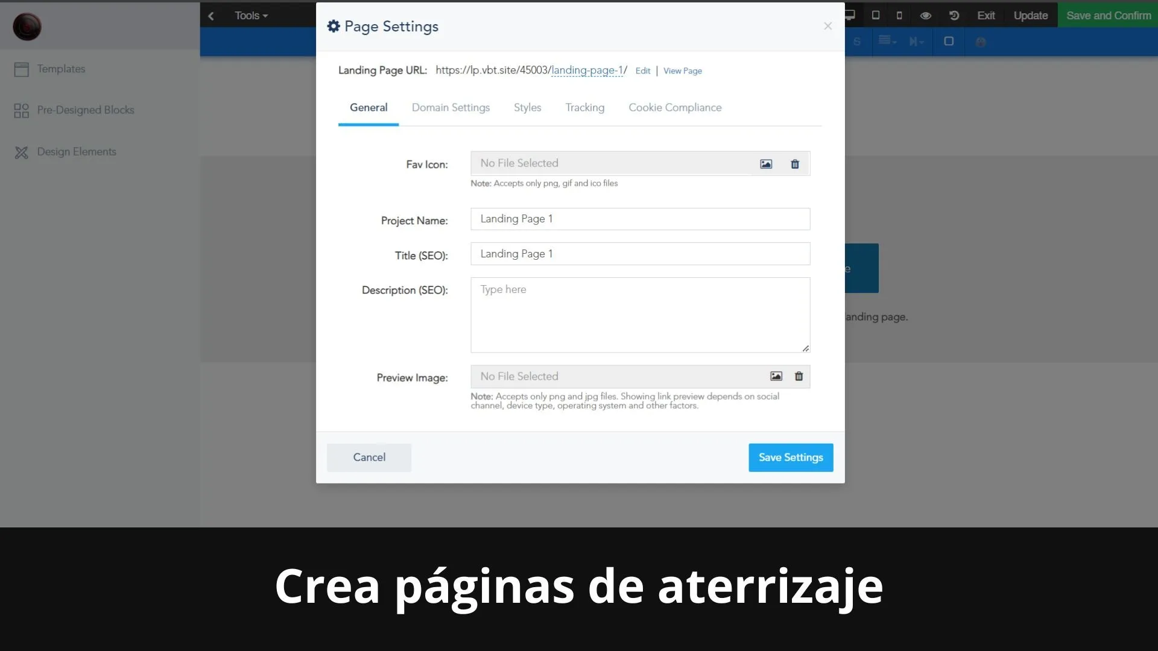This screenshot has width=1158, height=651.
Task: Click Save Settings button
Action: [x=791, y=457]
